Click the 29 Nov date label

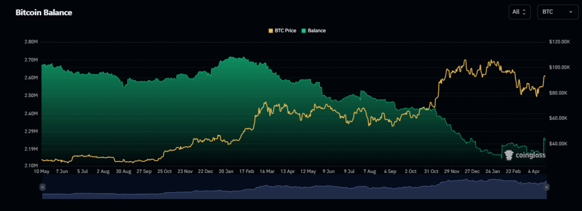(452, 172)
